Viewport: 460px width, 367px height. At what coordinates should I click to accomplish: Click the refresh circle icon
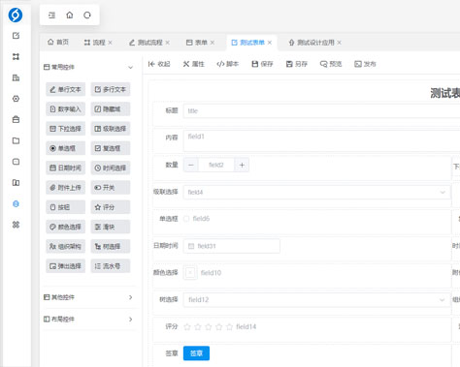coord(87,15)
